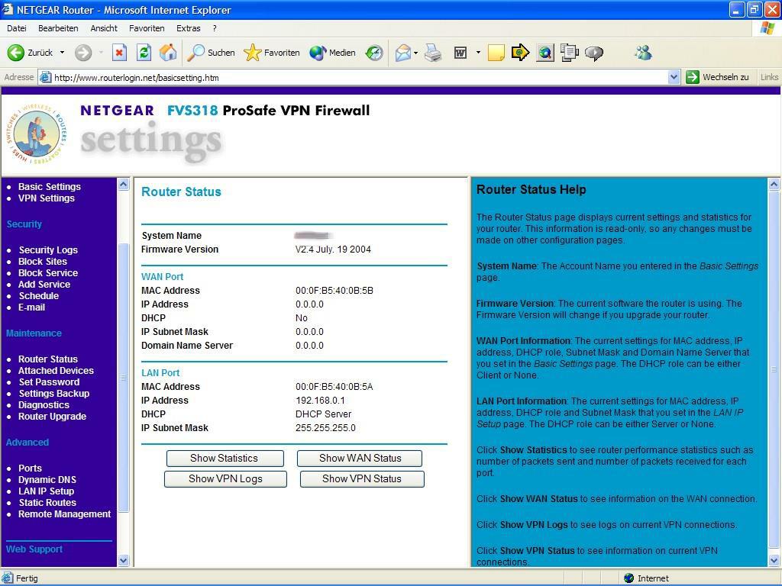
Task: Open the history clock icon
Action: click(374, 53)
